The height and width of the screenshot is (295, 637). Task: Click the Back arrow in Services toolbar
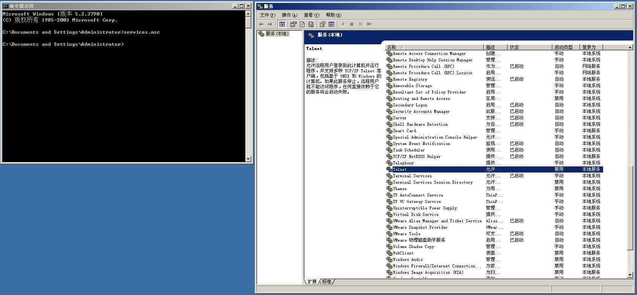261,24
